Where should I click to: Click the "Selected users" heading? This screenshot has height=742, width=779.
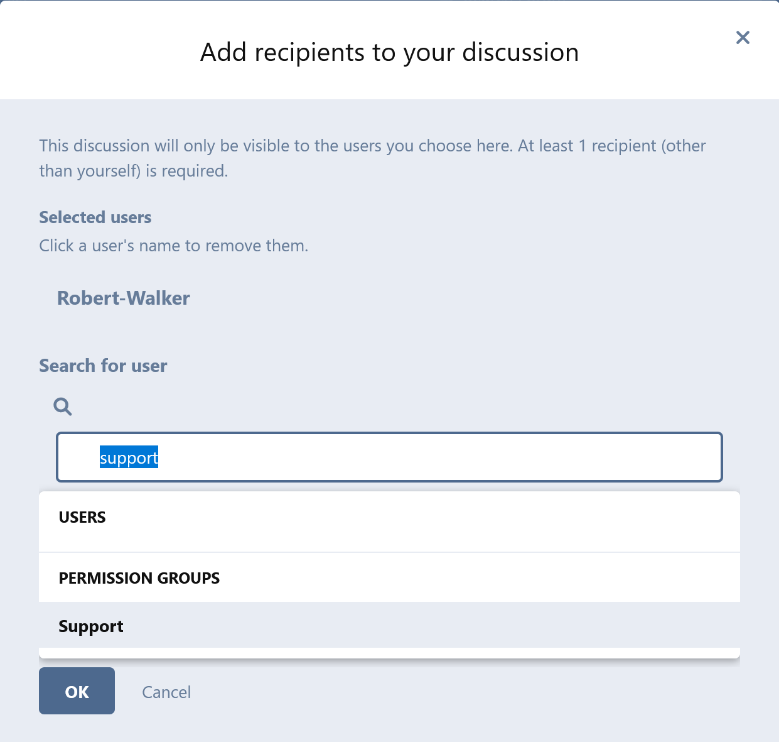[x=95, y=217]
